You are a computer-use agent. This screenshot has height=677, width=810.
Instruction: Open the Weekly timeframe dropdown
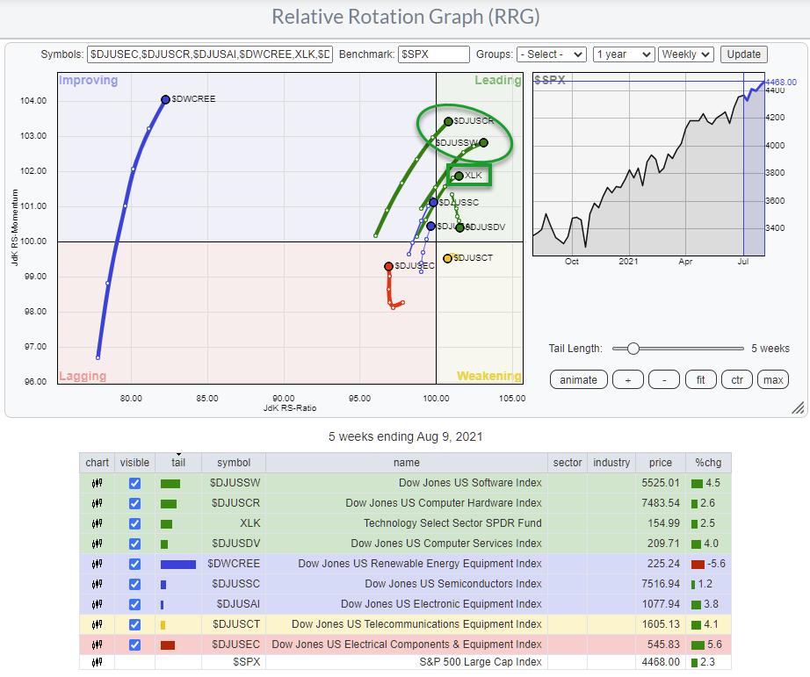(686, 54)
